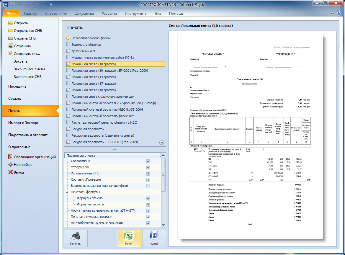This screenshot has width=345, height=255.
Task: Open the Справочники ribbon tab
Action: [56, 13]
